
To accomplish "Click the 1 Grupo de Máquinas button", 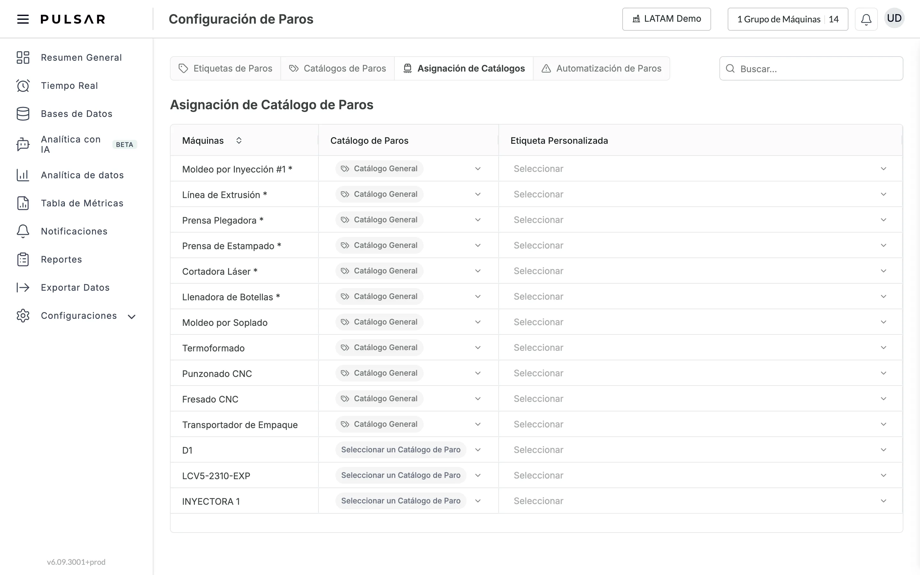I will (788, 19).
